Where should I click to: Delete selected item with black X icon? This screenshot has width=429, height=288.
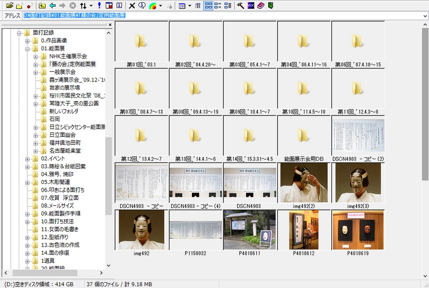(x=132, y=5)
